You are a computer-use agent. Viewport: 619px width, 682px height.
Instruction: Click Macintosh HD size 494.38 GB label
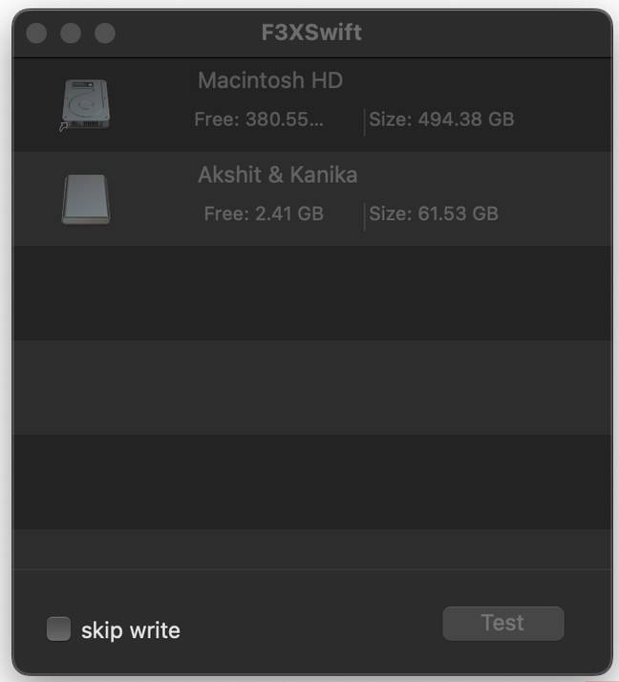click(x=441, y=120)
